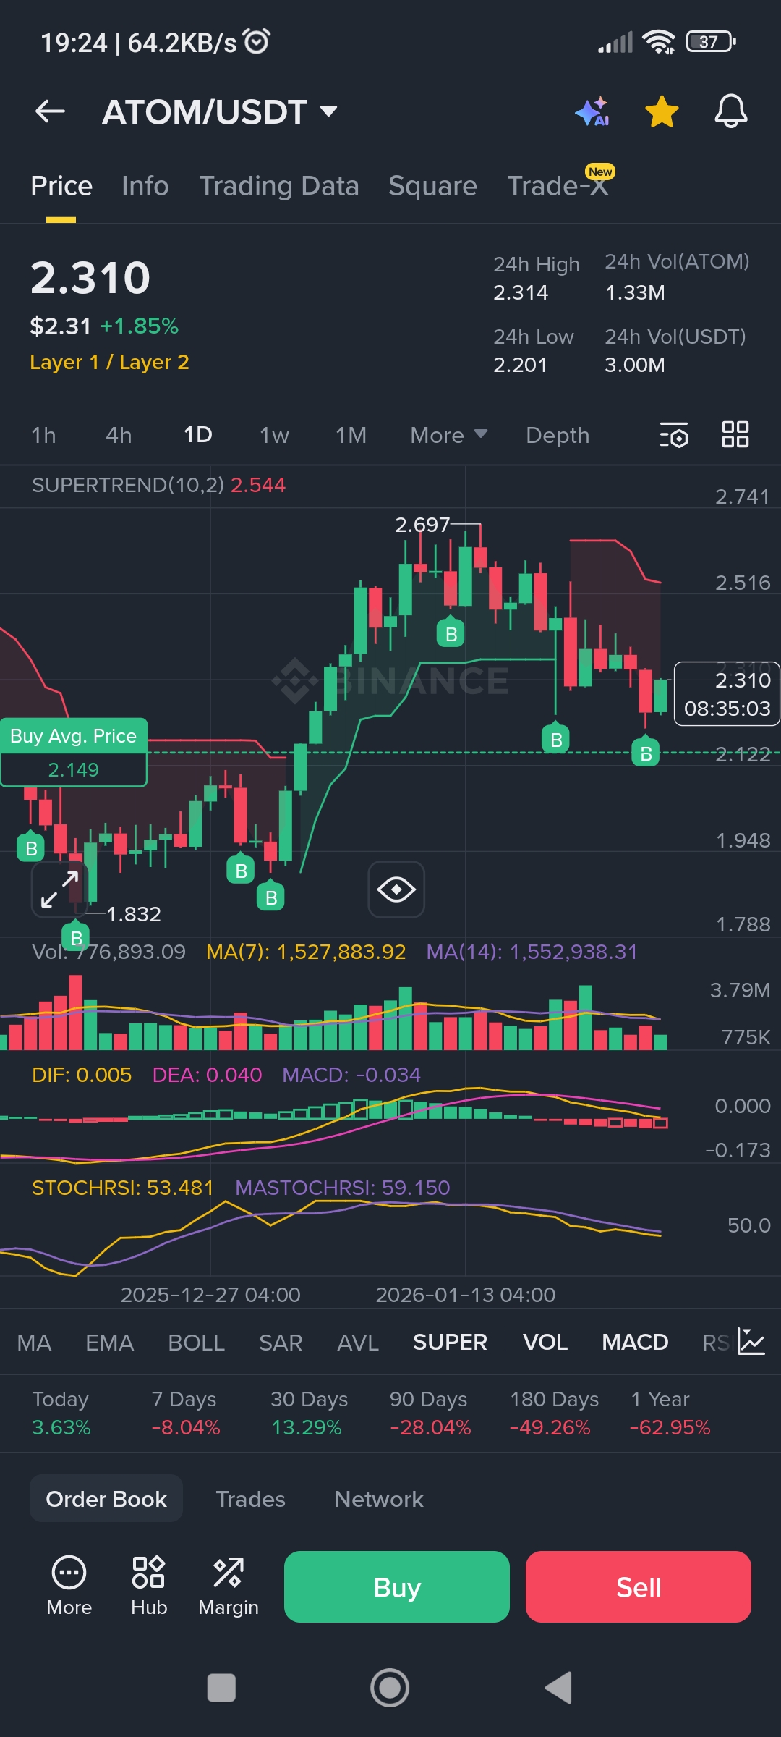The image size is (781, 1737).
Task: Open the chart layout grid icon
Action: click(x=735, y=434)
